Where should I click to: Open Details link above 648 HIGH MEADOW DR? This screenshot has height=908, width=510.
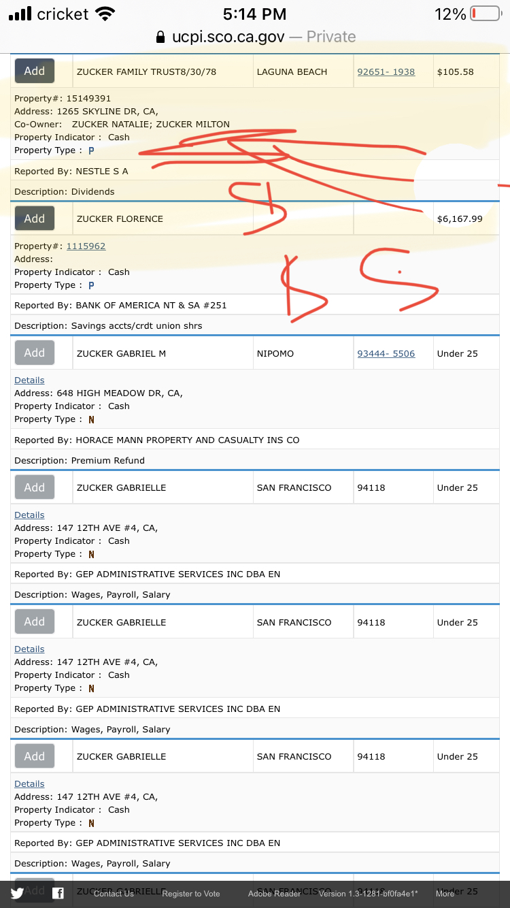point(29,380)
